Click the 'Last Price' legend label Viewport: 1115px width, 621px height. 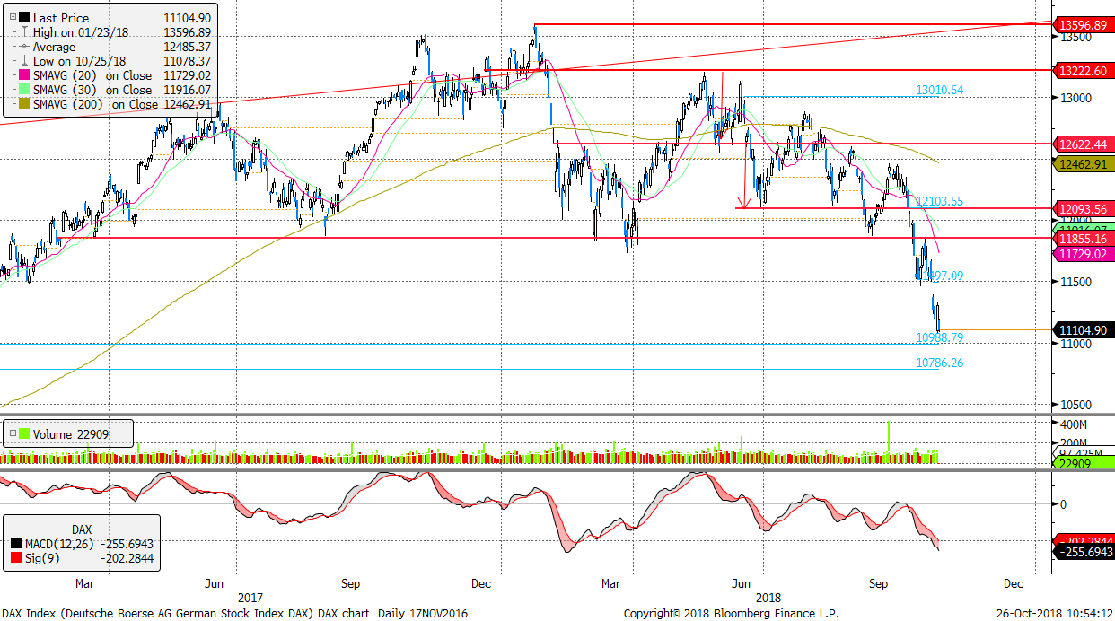coord(60,18)
